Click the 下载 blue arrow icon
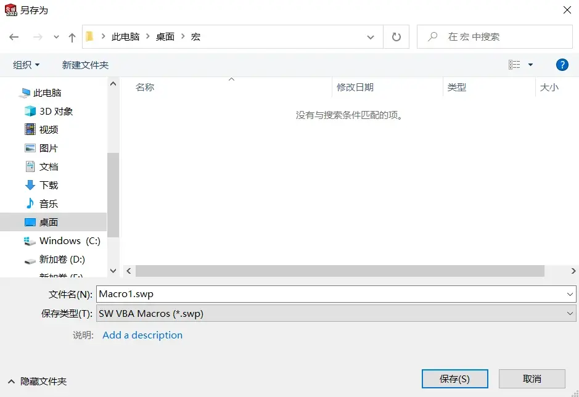The image size is (579, 397). [x=30, y=185]
